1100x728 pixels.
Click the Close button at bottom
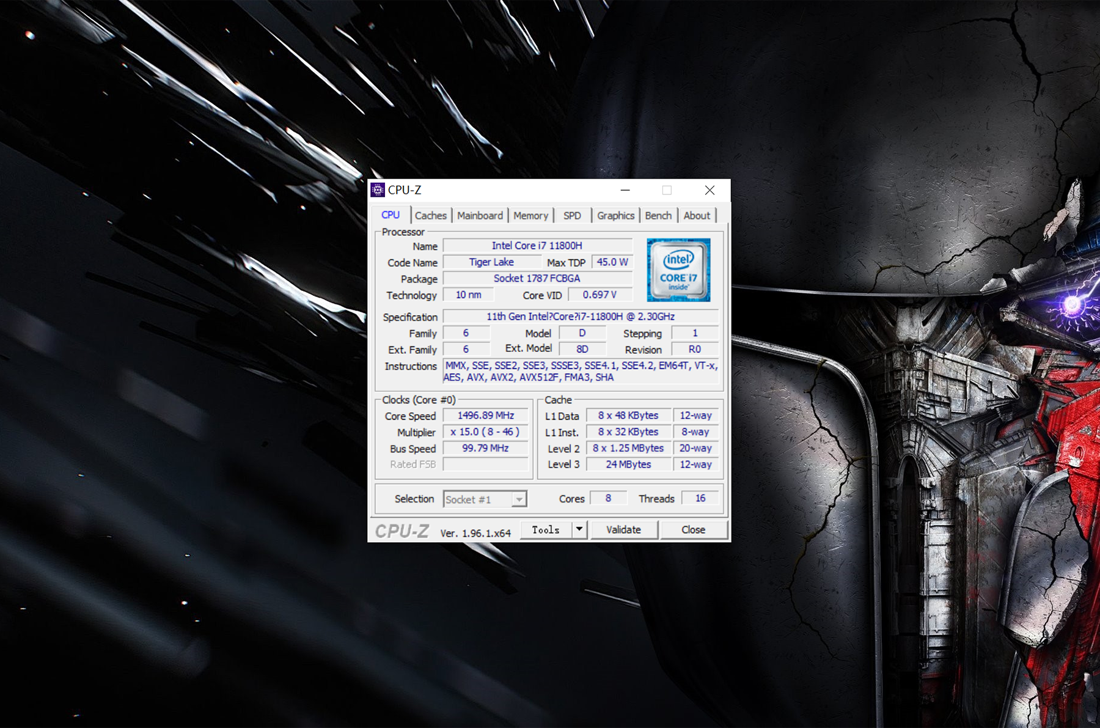[x=693, y=530]
